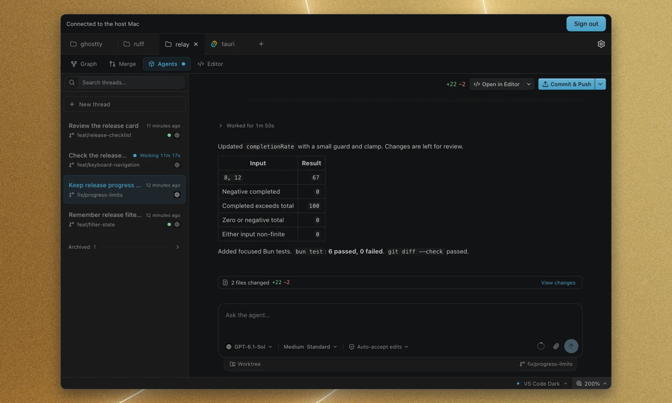This screenshot has width=672, height=403.
Task: Click the Sign out button
Action: [586, 24]
